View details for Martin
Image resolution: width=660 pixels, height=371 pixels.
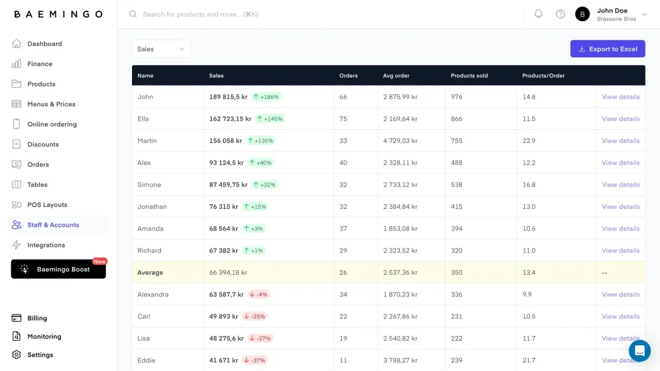[620, 141]
